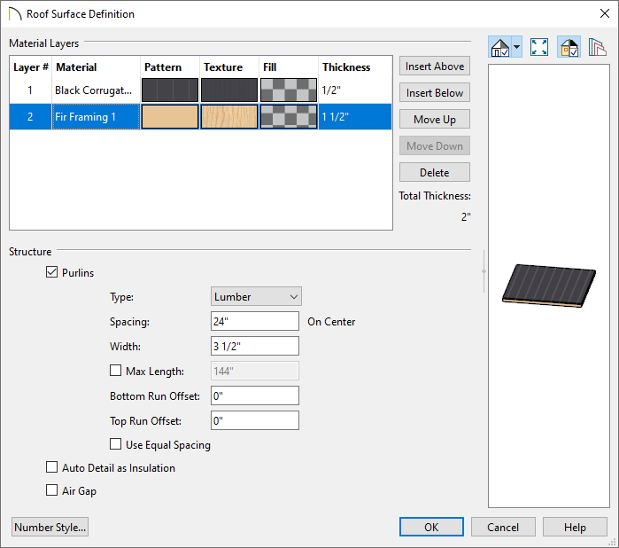Select the Black Corrugated layer 1 row
The width and height of the screenshot is (619, 548).
click(93, 90)
